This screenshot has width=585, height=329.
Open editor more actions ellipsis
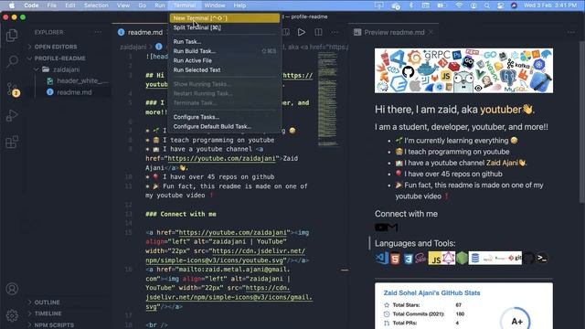point(335,33)
